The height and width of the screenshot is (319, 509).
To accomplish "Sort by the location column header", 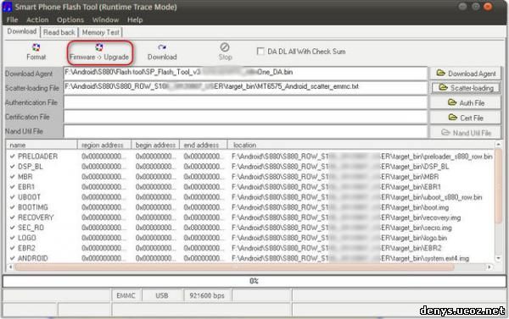I will click(x=361, y=145).
